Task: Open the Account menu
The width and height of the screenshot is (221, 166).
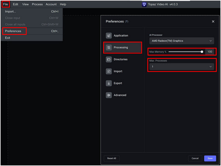Action: [51, 4]
